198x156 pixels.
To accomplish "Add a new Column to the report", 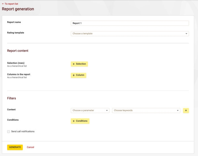I will (78, 75).
